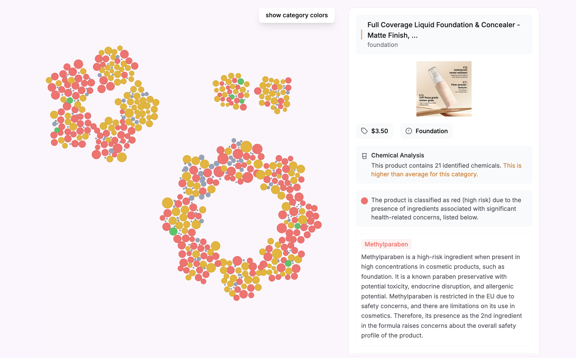Click the info icon beside Foundation

[409, 131]
